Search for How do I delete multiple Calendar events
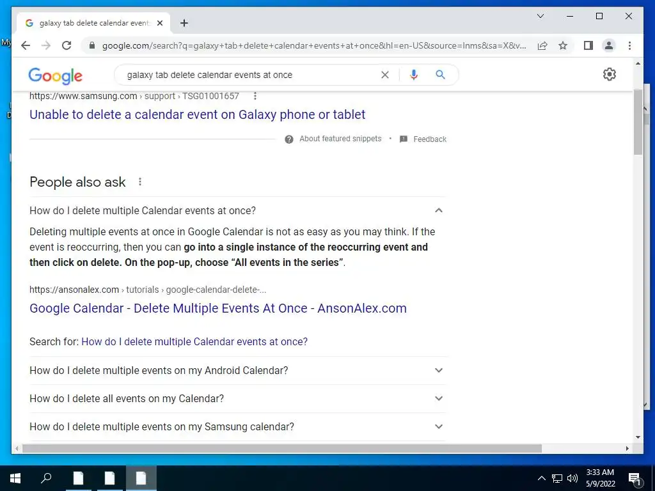The image size is (655, 491). (194, 341)
